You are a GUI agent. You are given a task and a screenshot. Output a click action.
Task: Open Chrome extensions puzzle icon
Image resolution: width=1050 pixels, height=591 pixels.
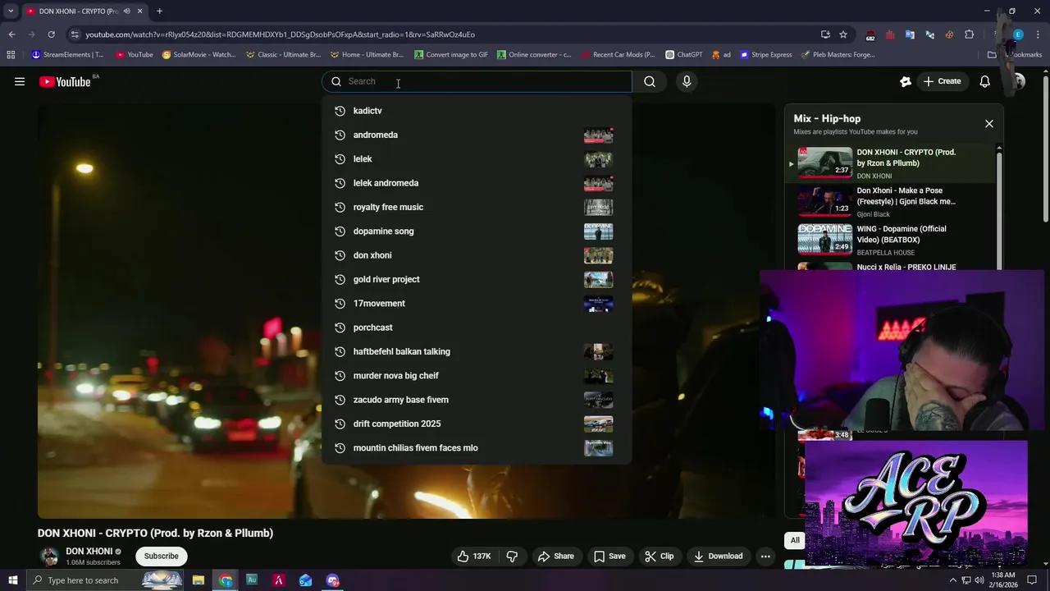pyautogui.click(x=969, y=34)
